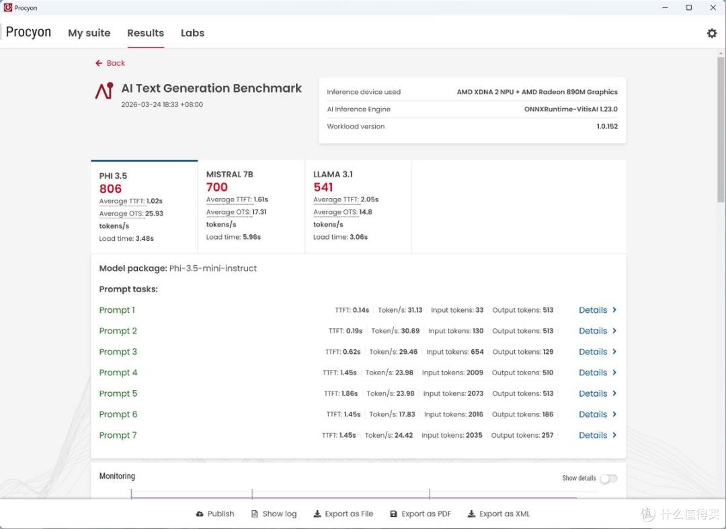Screen dimensions: 726x529
Task: Expand Prompt 6 details chevron
Action: click(x=614, y=414)
